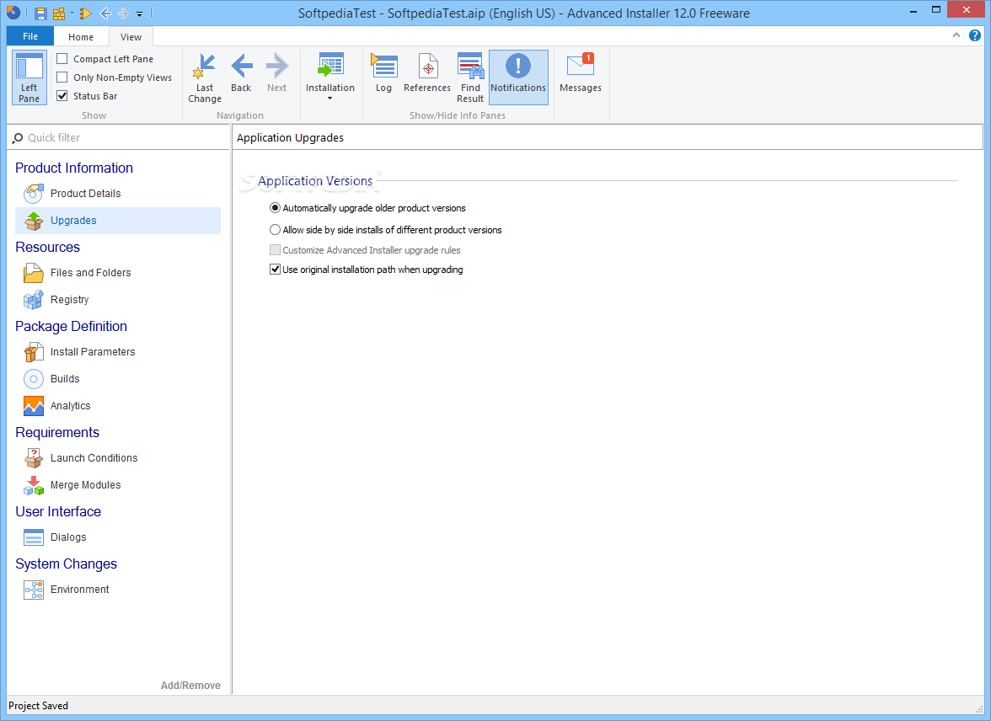This screenshot has width=991, height=721.
Task: Click the ribbon Back navigation button
Action: (x=241, y=72)
